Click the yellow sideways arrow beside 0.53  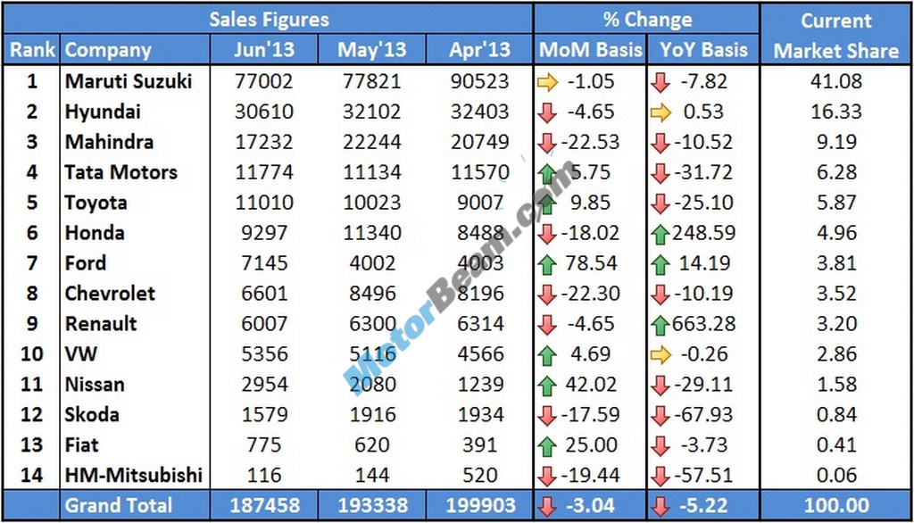tap(661, 112)
